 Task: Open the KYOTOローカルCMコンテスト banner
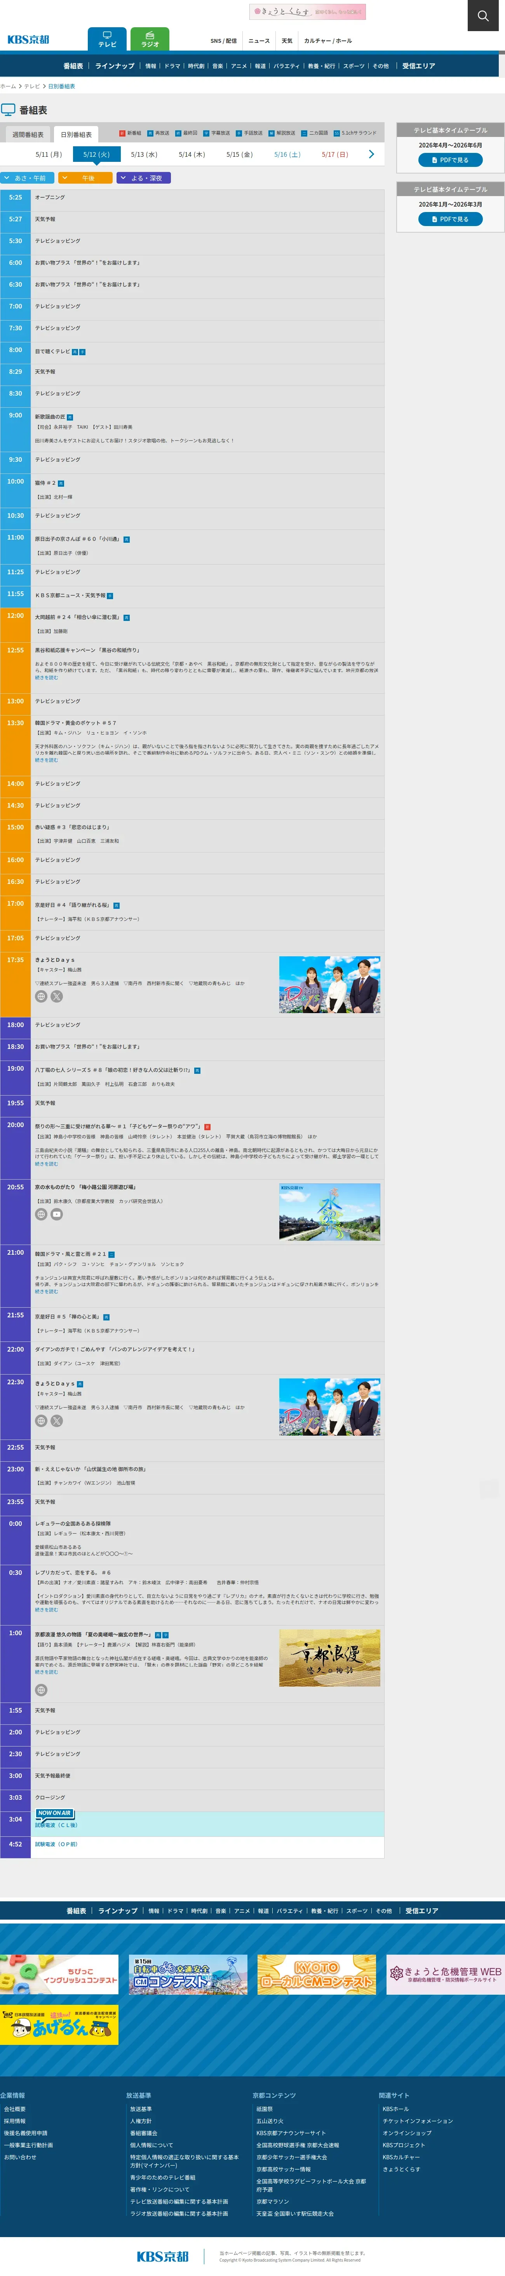tap(317, 1974)
